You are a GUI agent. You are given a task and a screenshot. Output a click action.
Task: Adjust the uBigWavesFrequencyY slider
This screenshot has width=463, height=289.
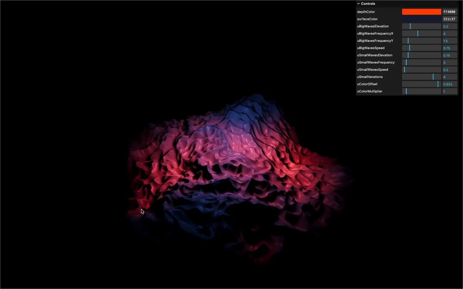(421, 41)
